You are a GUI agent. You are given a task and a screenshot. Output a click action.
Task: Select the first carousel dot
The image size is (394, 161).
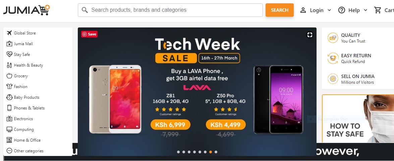[x=178, y=152]
